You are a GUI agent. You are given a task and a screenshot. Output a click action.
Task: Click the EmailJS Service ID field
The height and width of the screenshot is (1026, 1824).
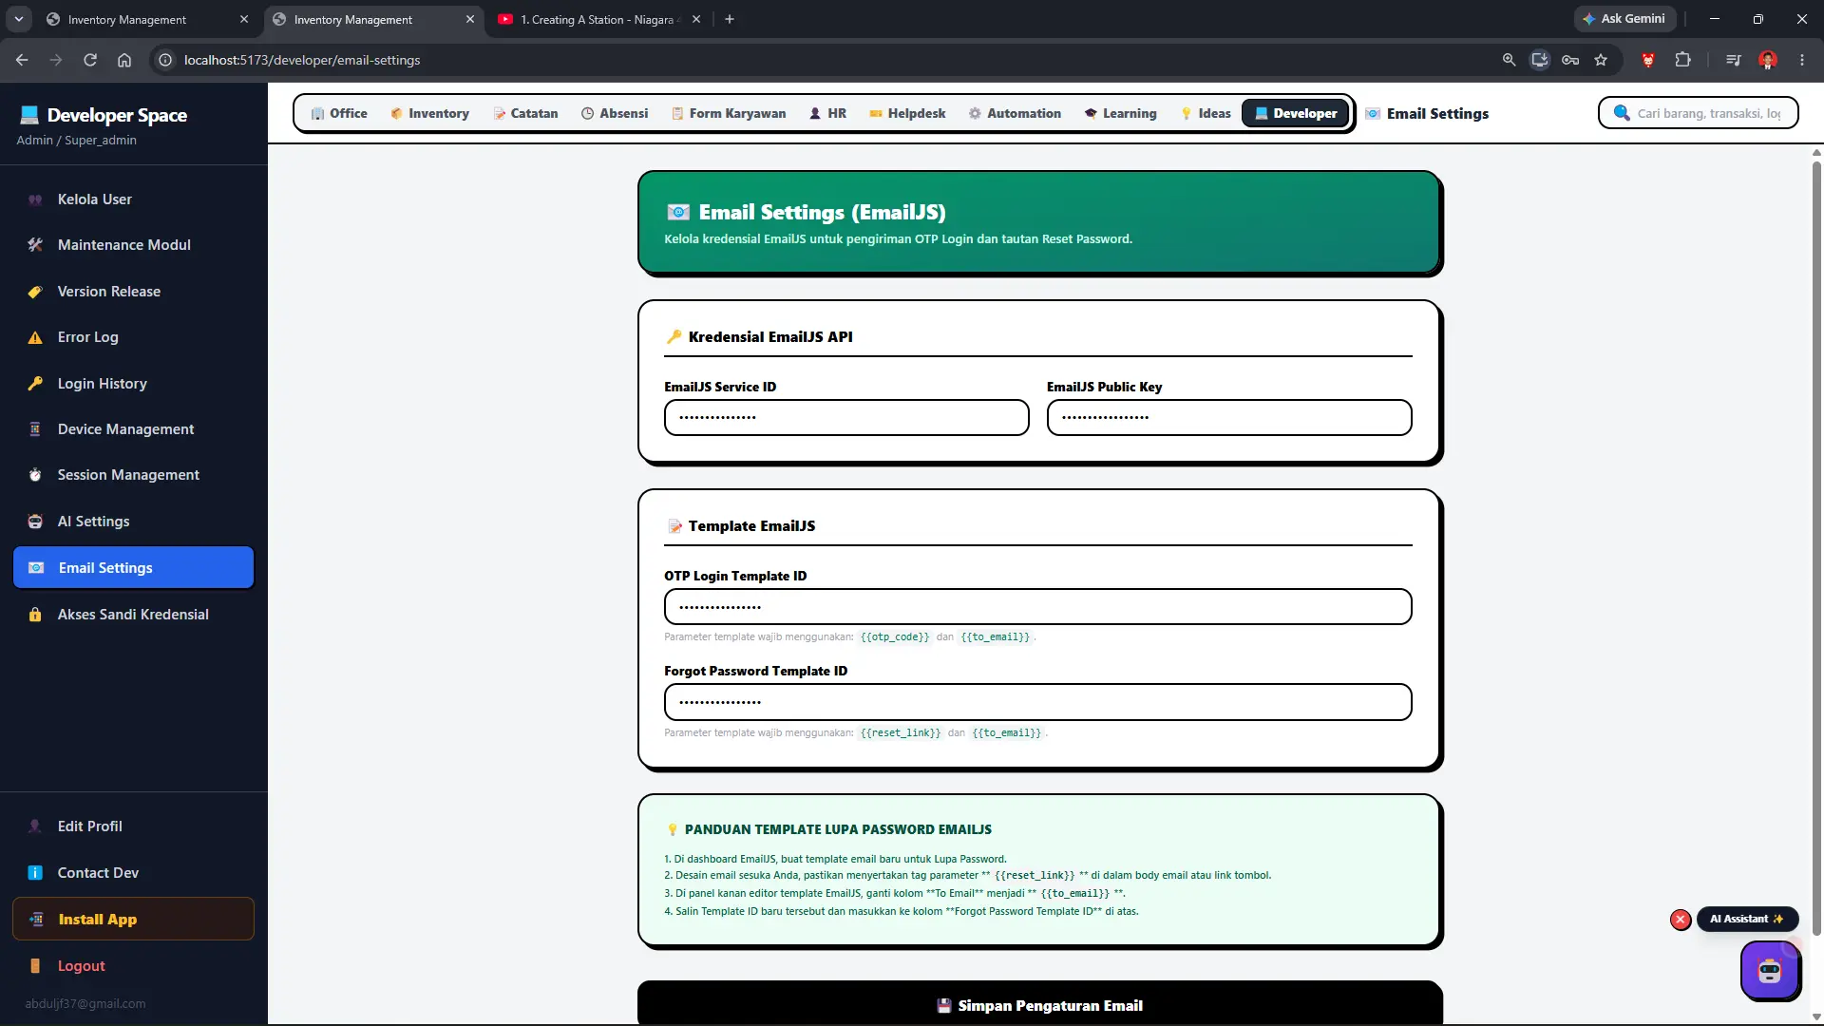tap(846, 417)
